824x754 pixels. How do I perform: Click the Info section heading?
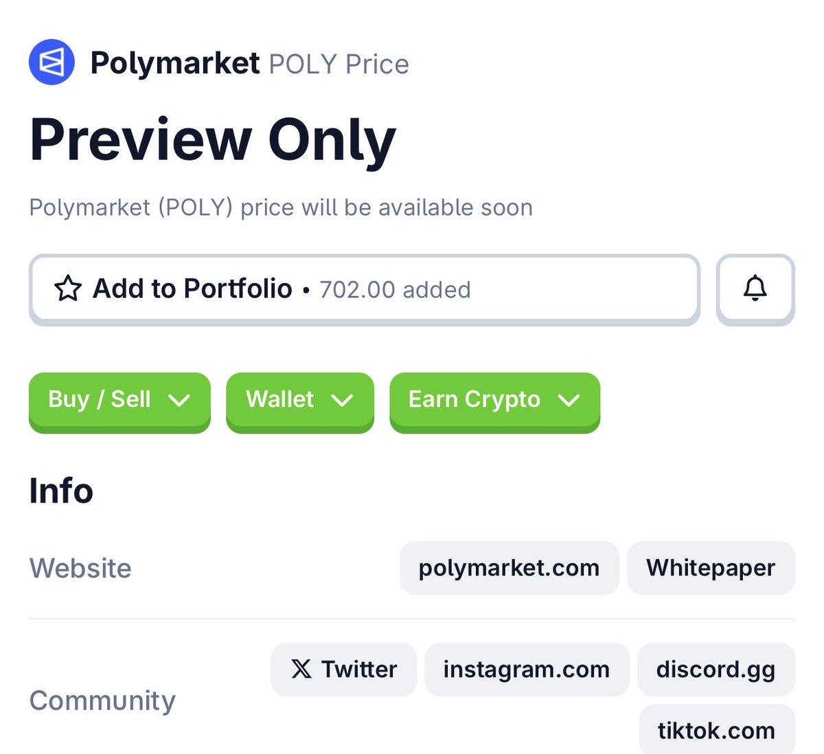point(61,491)
